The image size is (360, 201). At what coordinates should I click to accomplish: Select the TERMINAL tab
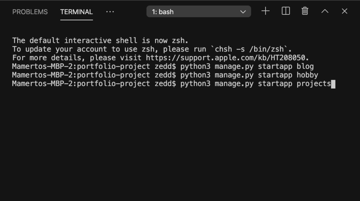[x=76, y=12]
